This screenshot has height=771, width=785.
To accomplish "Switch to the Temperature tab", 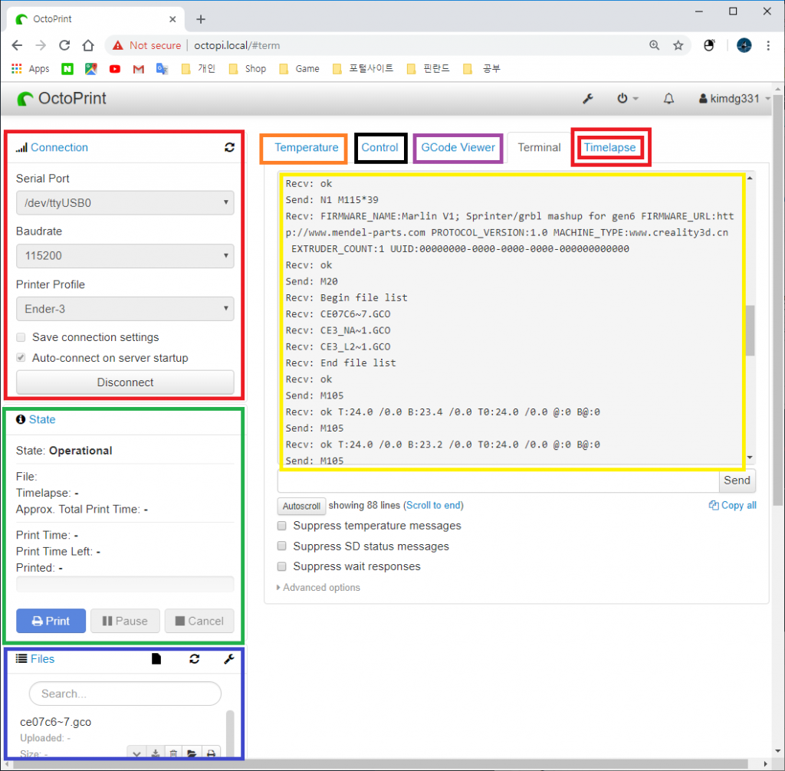I will click(307, 148).
